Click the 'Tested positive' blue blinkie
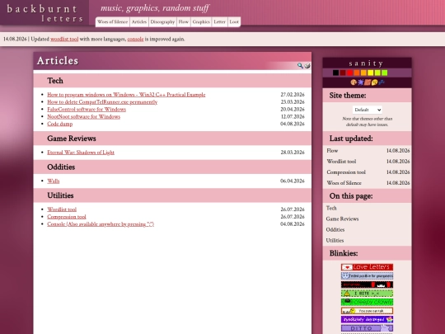 (367, 275)
